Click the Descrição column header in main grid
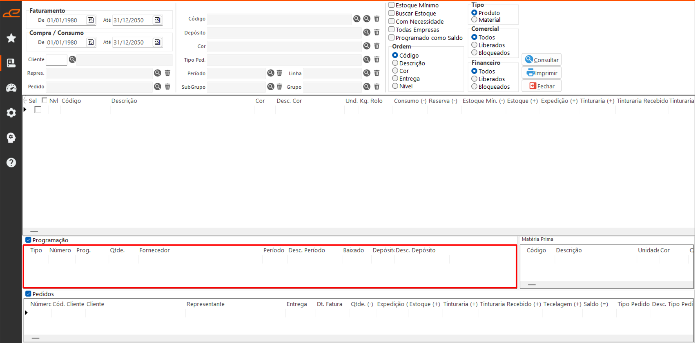695x343 pixels. pyautogui.click(x=124, y=101)
